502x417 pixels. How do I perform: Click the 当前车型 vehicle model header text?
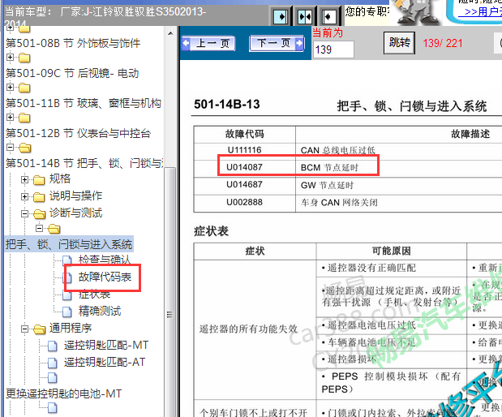(x=105, y=18)
